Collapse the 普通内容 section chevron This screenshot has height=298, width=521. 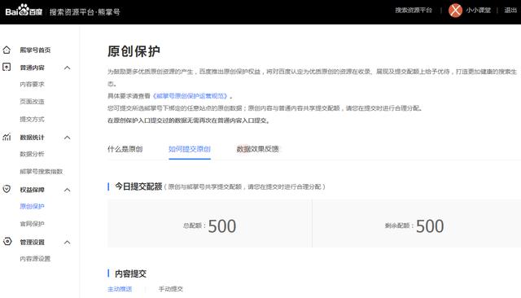pos(67,68)
